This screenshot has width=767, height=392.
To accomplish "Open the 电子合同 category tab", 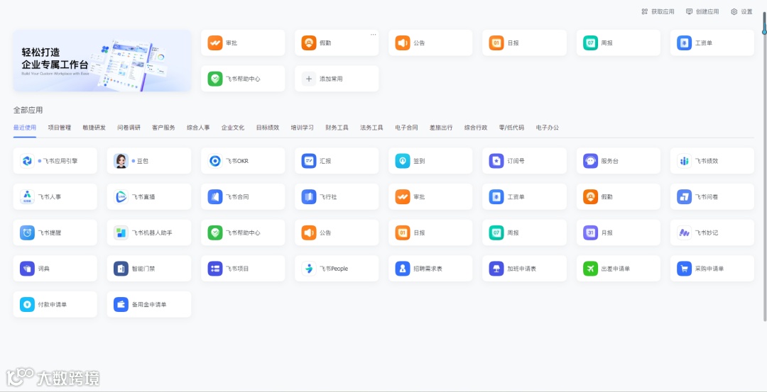I will [x=406, y=128].
